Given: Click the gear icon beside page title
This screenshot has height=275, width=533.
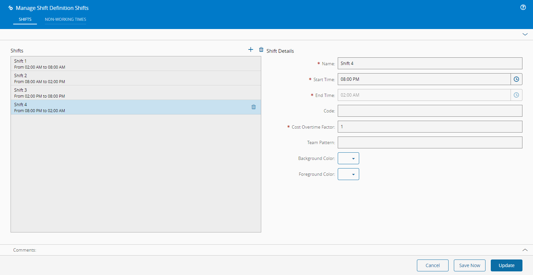Looking at the screenshot, I should tap(11, 8).
